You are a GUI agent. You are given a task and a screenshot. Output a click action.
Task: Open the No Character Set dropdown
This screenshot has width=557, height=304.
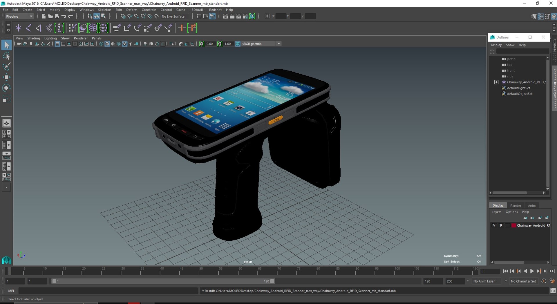coord(524,281)
